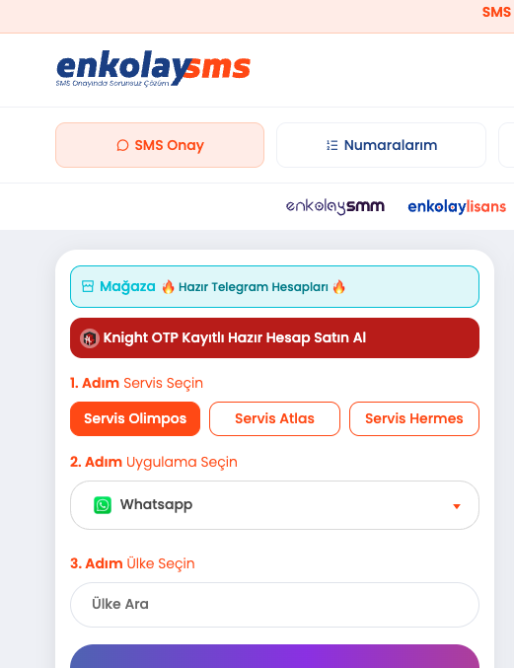Click the orange dropdown arrow in app selector
Screen dimensions: 514x668
coord(457,506)
